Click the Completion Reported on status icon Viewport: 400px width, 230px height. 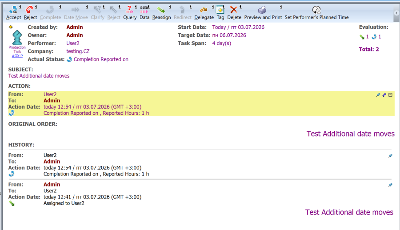click(69, 59)
